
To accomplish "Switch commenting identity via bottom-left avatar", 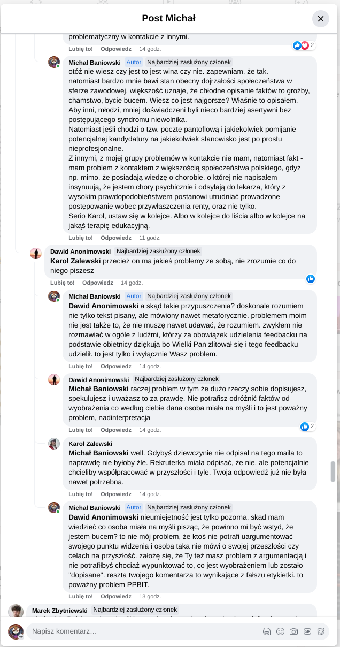I will [16, 631].
